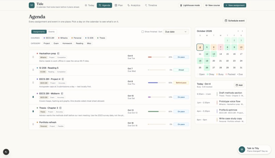
Task: Click the MHacks tag under Hackathon prep
Action: pyautogui.click(x=43, y=57)
